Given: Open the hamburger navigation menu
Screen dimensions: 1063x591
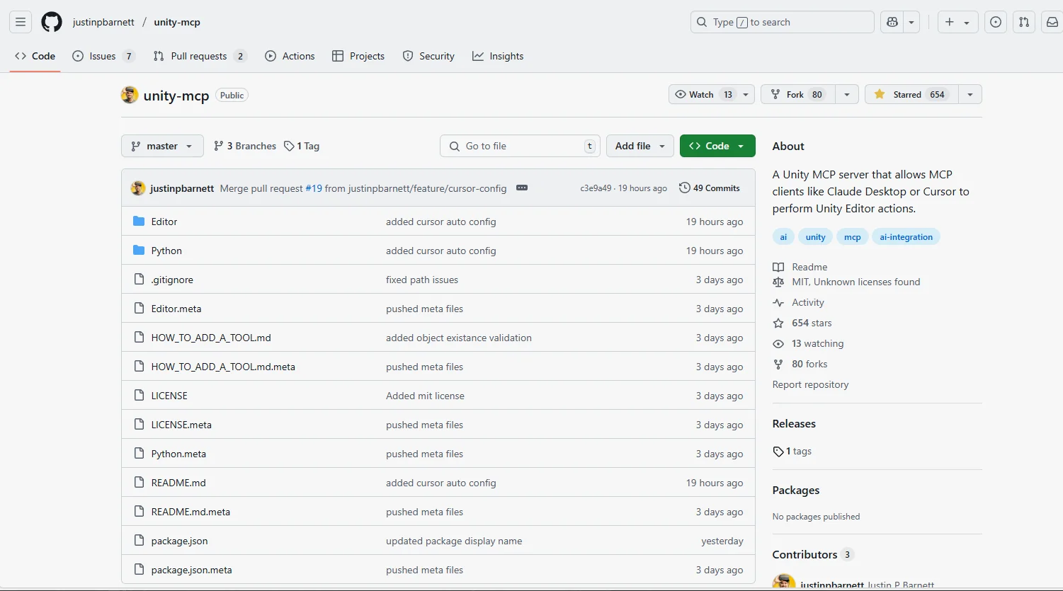Looking at the screenshot, I should coord(21,22).
